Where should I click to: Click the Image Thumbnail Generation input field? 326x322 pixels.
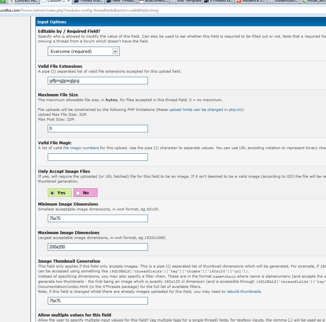[x=98, y=301]
